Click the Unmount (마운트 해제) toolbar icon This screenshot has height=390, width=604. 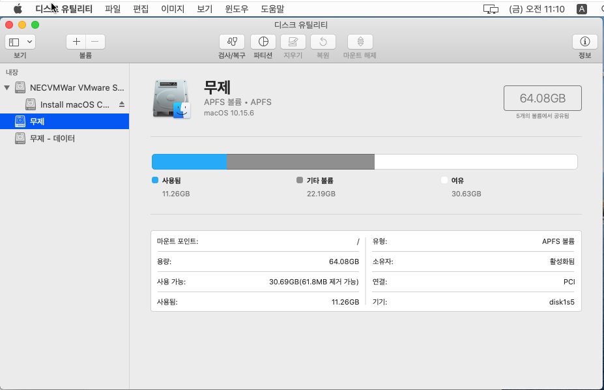pos(360,42)
